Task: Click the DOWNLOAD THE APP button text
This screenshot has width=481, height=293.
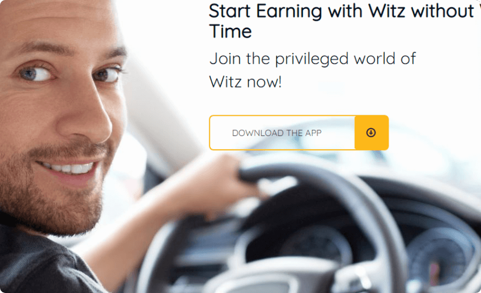Action: point(276,133)
